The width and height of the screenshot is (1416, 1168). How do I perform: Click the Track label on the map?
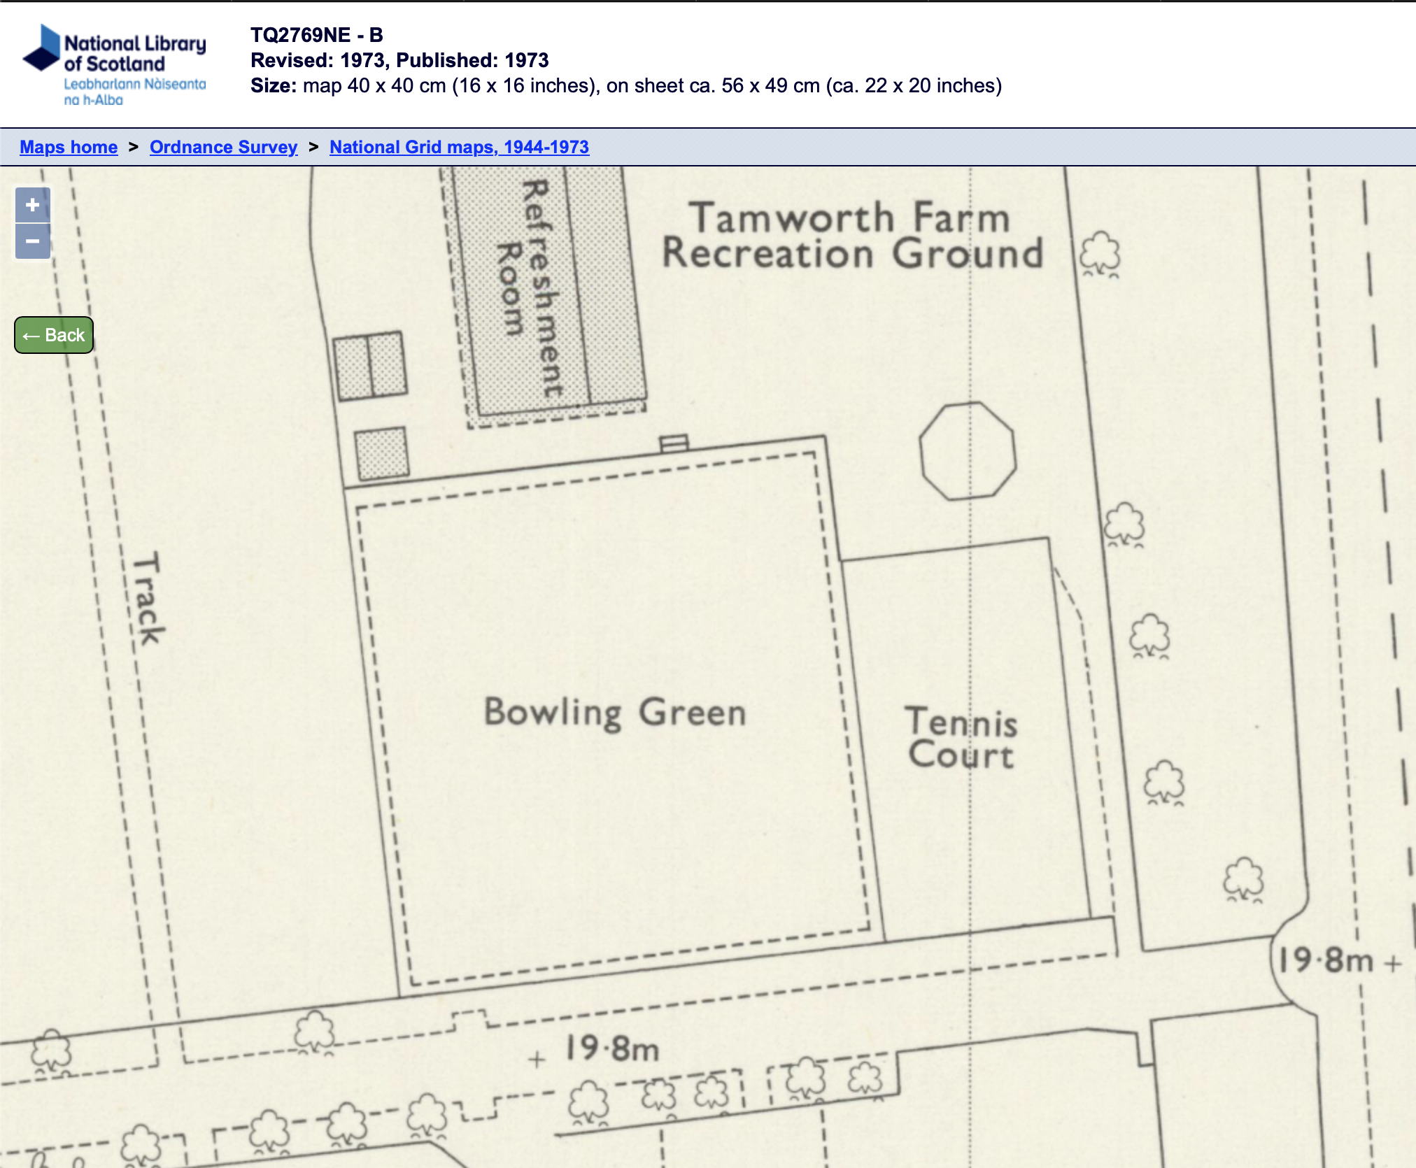click(x=149, y=599)
